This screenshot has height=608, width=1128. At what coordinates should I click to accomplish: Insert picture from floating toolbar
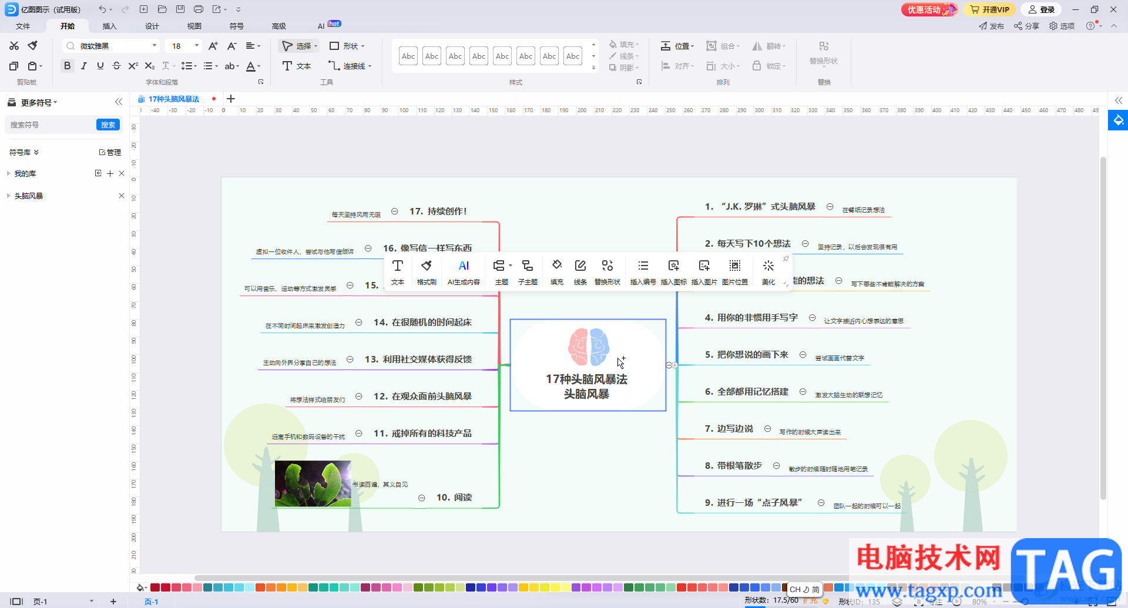[704, 272]
